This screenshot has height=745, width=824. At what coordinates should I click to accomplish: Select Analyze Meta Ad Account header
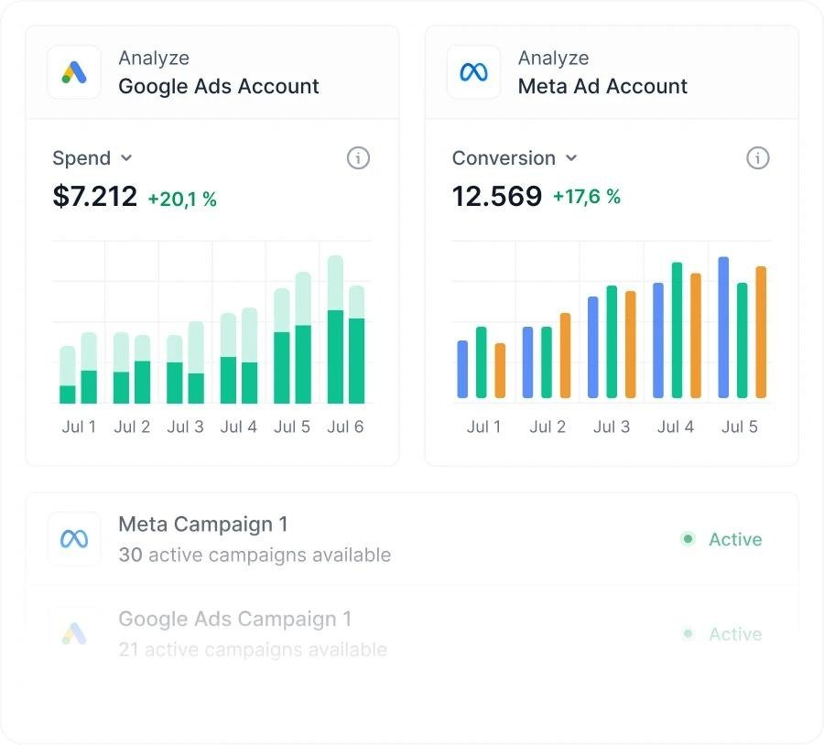pos(612,72)
